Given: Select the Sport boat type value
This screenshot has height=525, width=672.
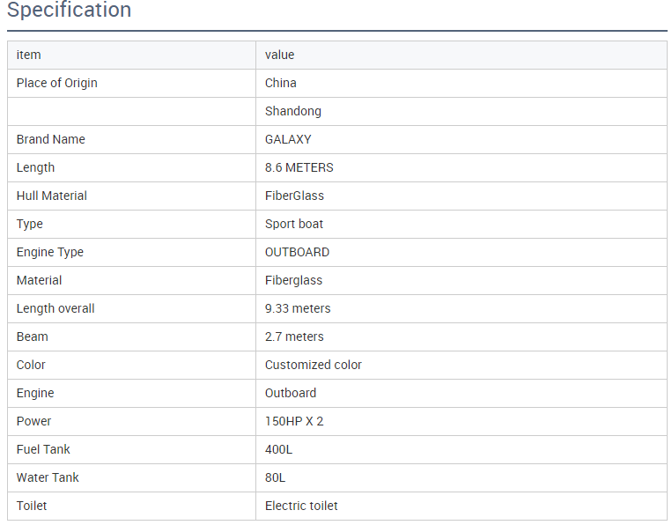Looking at the screenshot, I should coord(294,224).
